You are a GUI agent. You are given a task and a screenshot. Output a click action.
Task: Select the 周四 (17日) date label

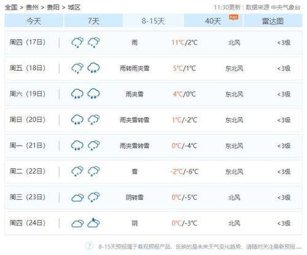pyautogui.click(x=28, y=42)
